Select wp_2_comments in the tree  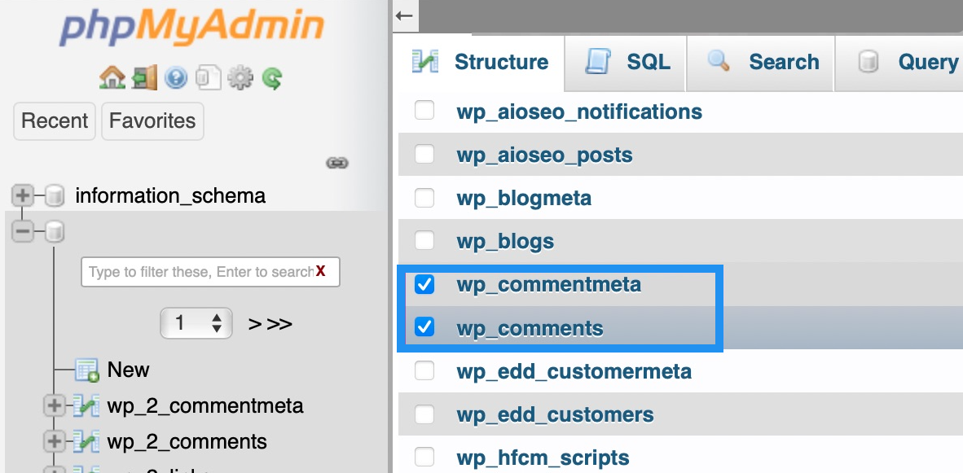click(187, 441)
